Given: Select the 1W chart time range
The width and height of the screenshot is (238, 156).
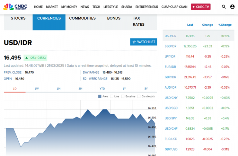Looking at the screenshot, I should [x=37, y=89].
